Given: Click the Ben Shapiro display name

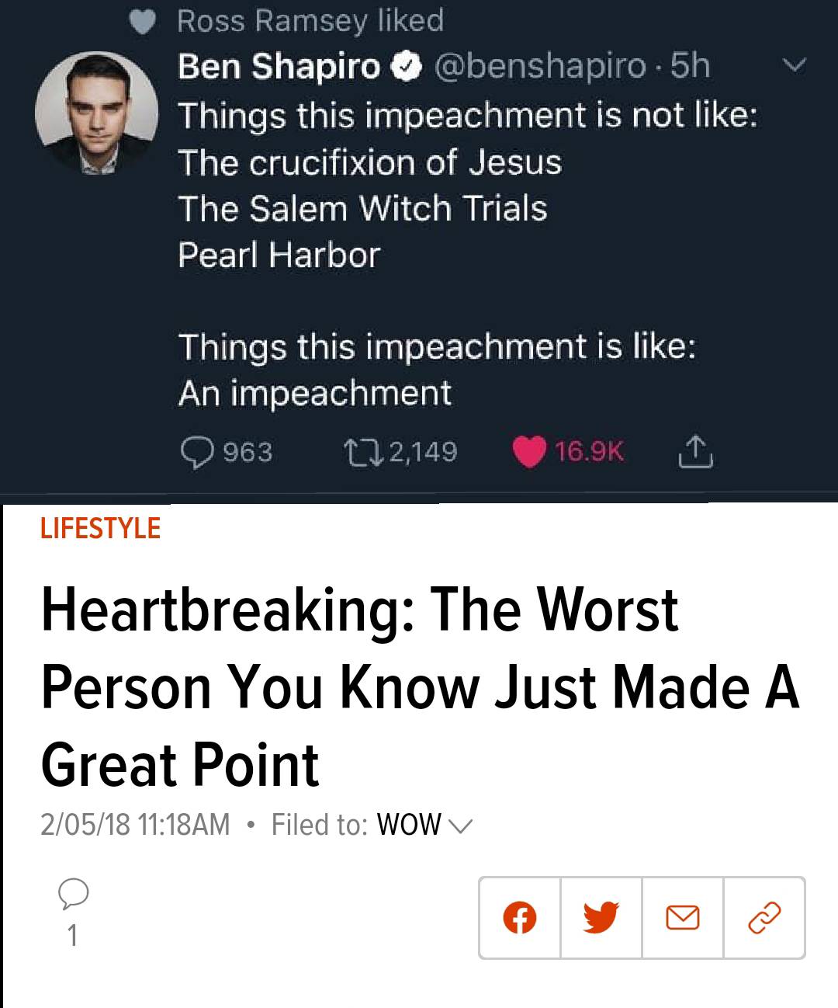Looking at the screenshot, I should (279, 66).
